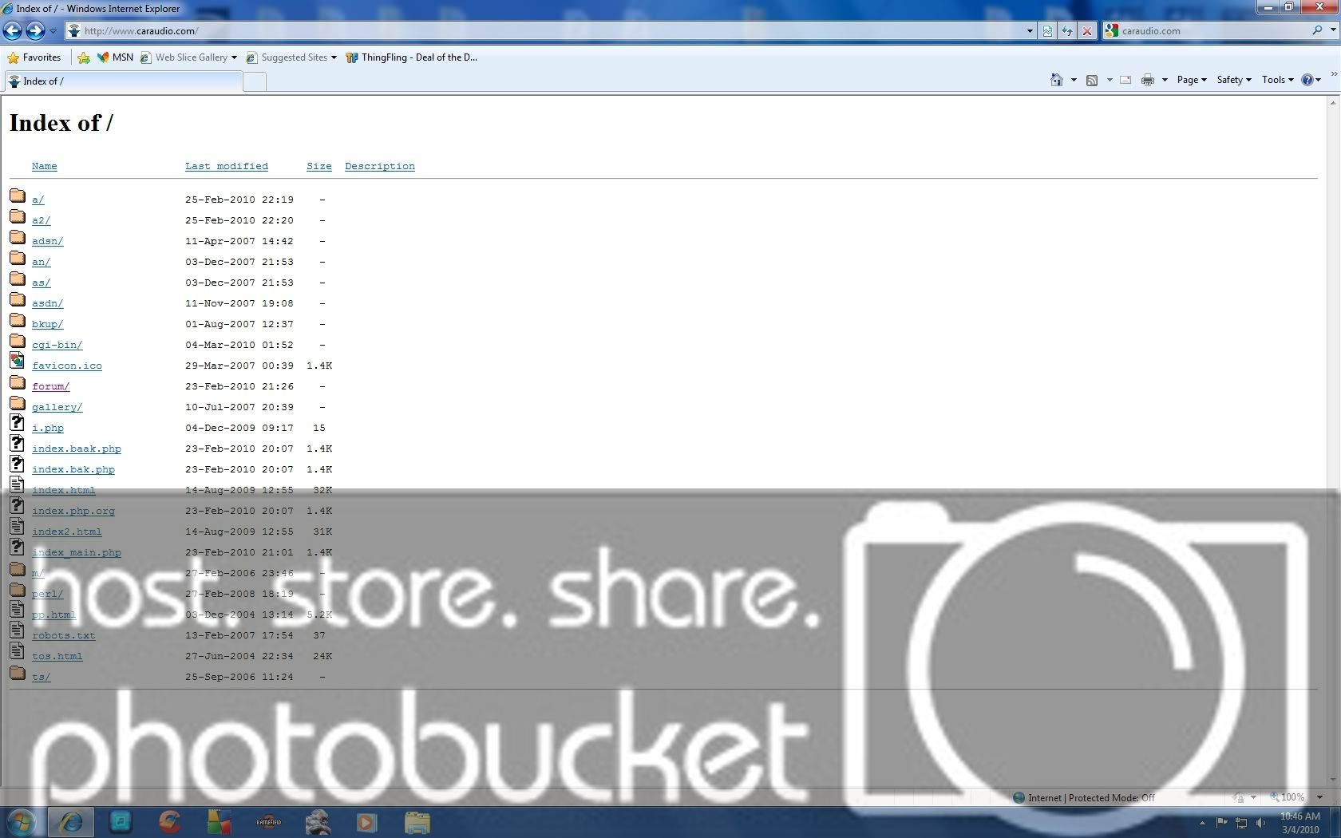This screenshot has width=1341, height=838.
Task: Click the magnifier Search icon
Action: (1317, 30)
